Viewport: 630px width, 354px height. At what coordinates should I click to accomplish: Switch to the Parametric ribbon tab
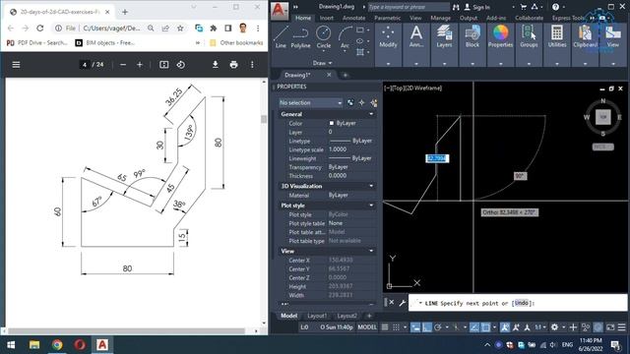(x=387, y=18)
